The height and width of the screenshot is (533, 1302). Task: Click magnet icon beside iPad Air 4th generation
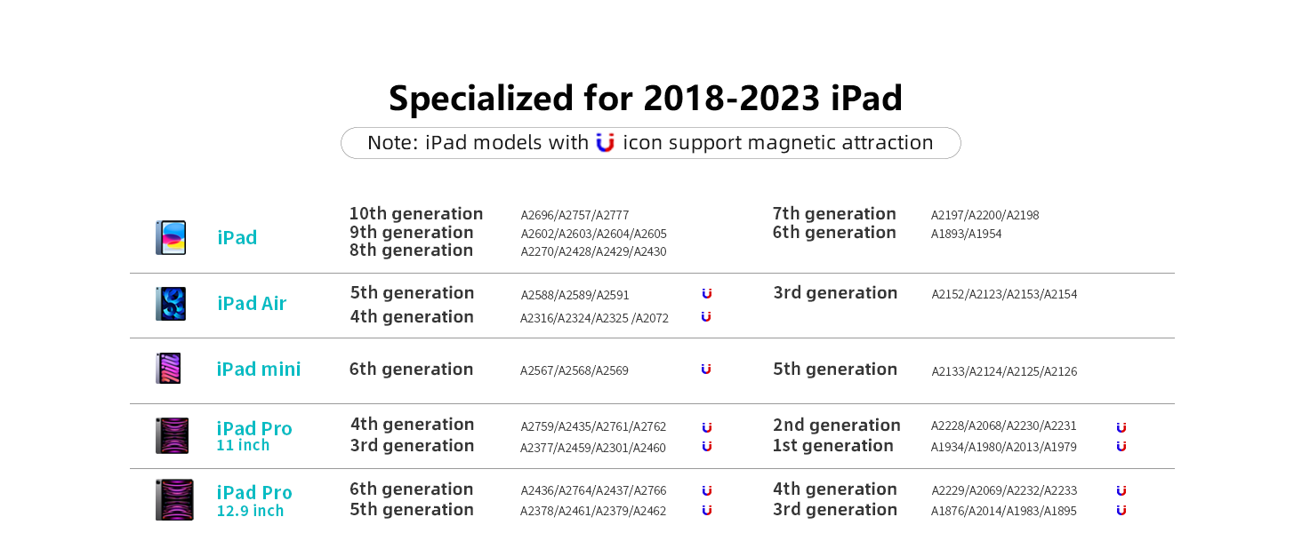[x=706, y=316]
